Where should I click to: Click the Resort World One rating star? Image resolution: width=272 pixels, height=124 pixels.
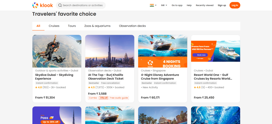pyautogui.click(x=195, y=87)
